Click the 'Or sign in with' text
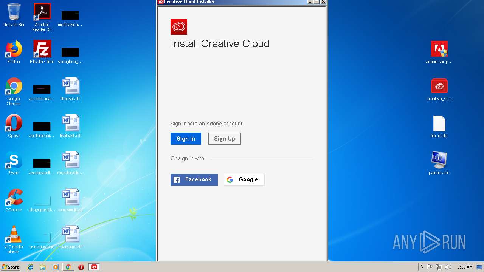 coord(187,158)
